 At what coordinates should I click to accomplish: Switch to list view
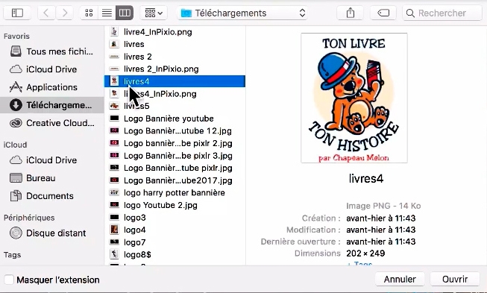[x=107, y=13]
